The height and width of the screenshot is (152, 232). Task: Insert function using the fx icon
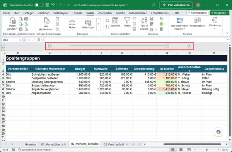[38, 40]
